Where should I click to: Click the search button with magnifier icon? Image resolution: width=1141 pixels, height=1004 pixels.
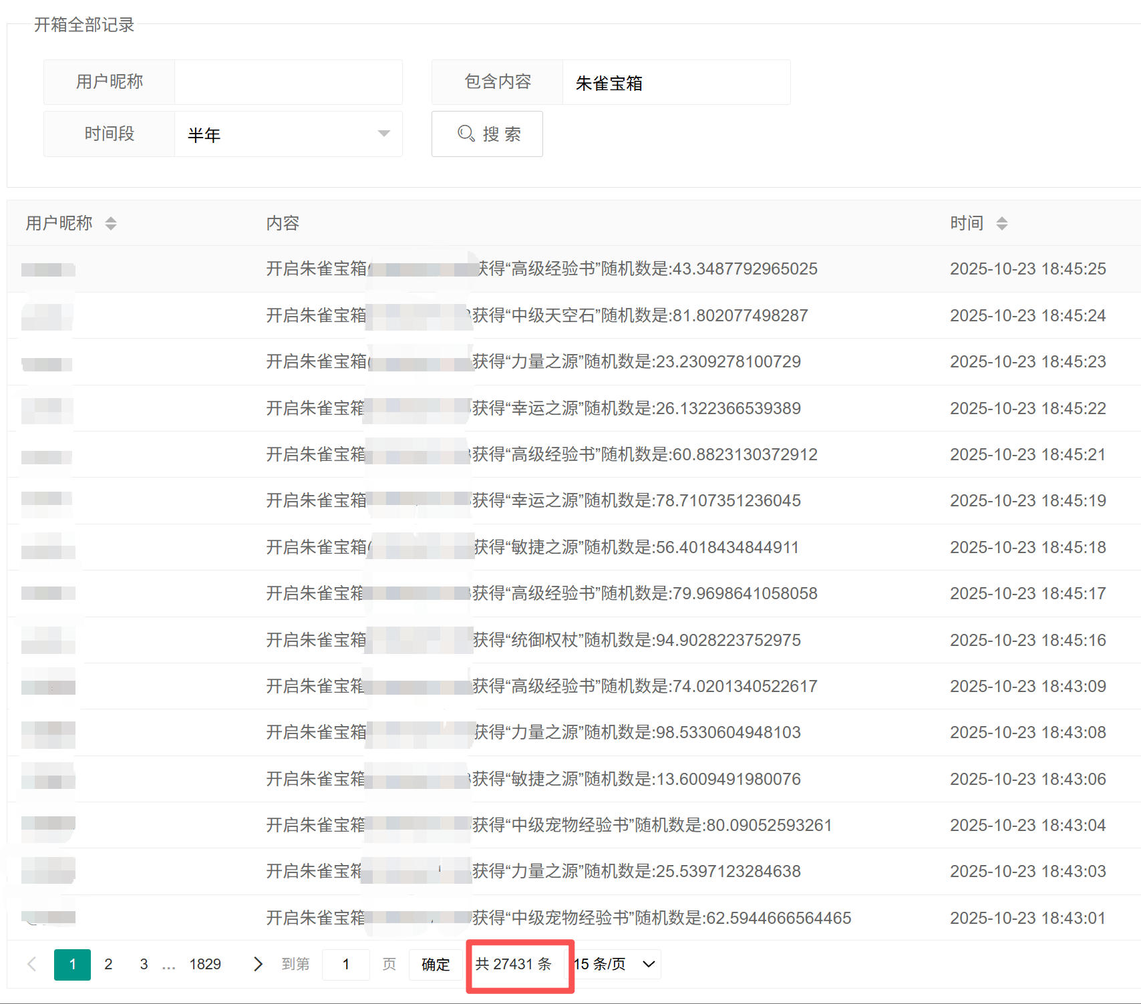(x=487, y=134)
